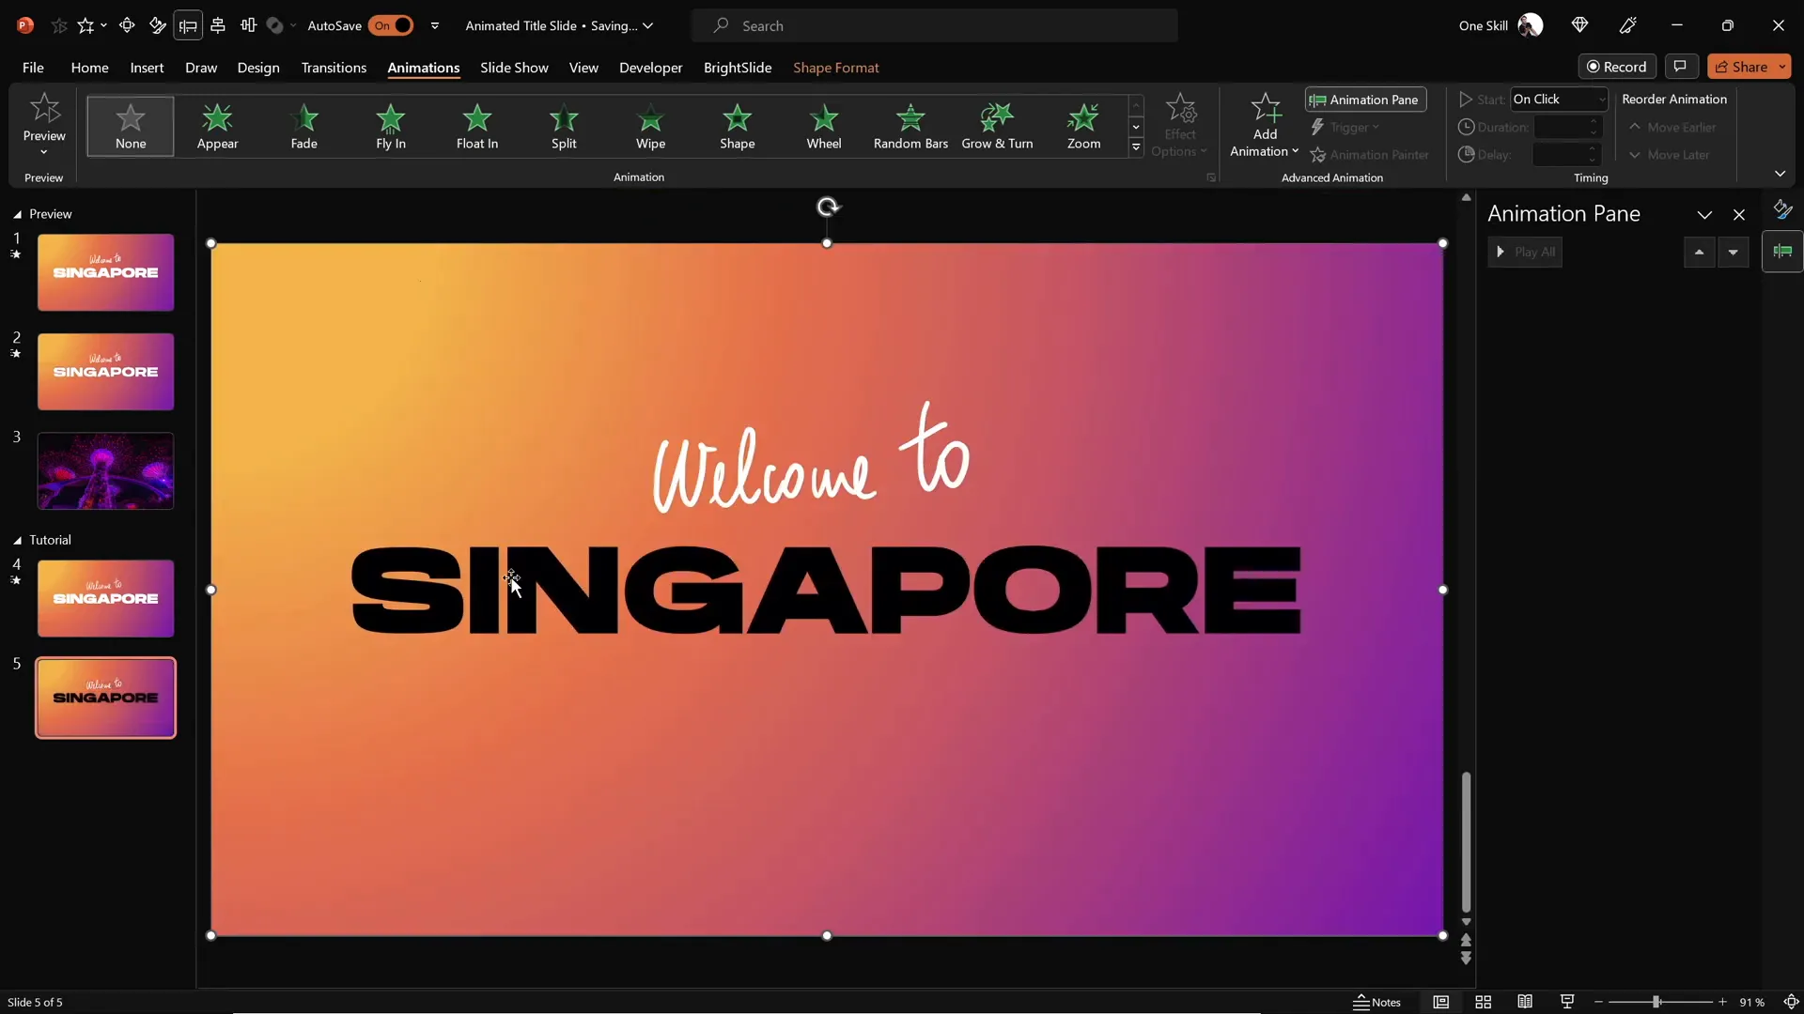The height and width of the screenshot is (1014, 1804).
Task: Open the File menu
Action: click(x=33, y=68)
